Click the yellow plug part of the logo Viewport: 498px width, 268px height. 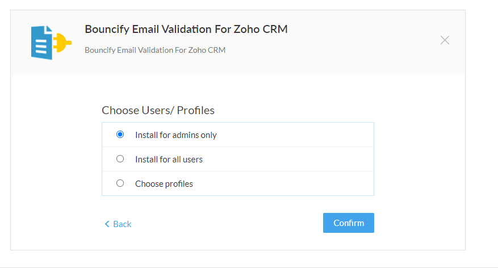62,42
